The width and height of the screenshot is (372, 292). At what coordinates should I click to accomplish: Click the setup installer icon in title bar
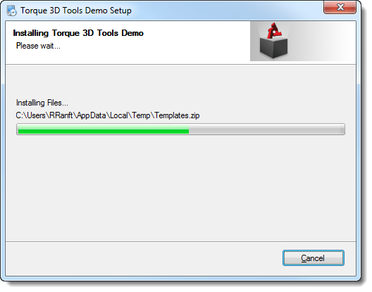point(11,11)
